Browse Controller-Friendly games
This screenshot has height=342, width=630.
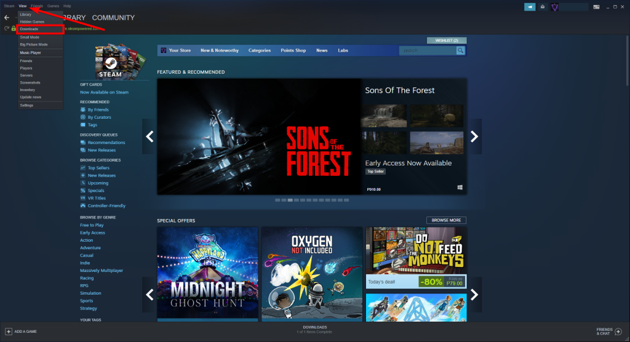pos(106,206)
